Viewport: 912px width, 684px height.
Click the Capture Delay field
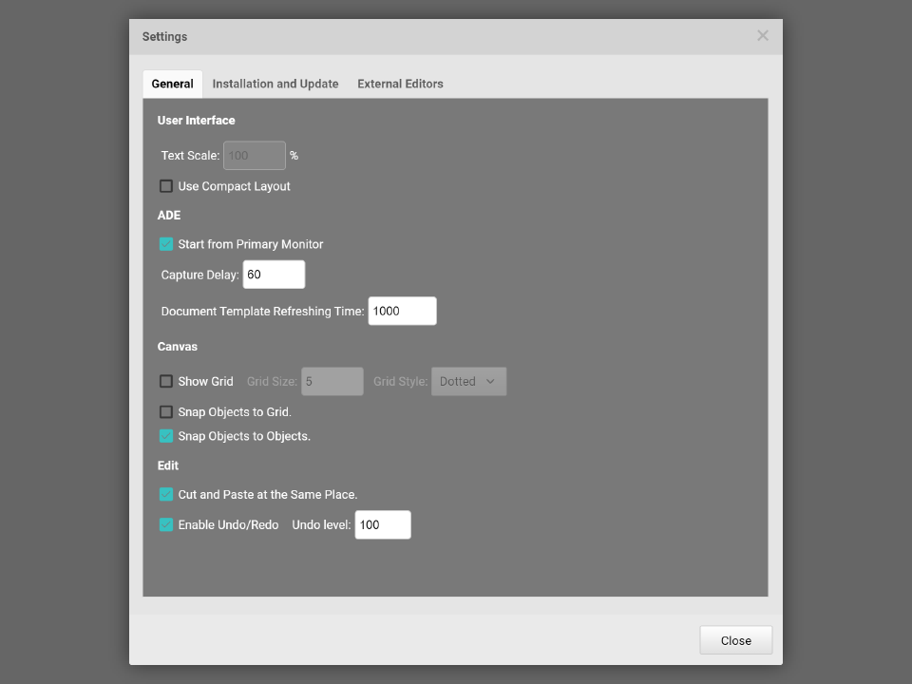click(274, 275)
